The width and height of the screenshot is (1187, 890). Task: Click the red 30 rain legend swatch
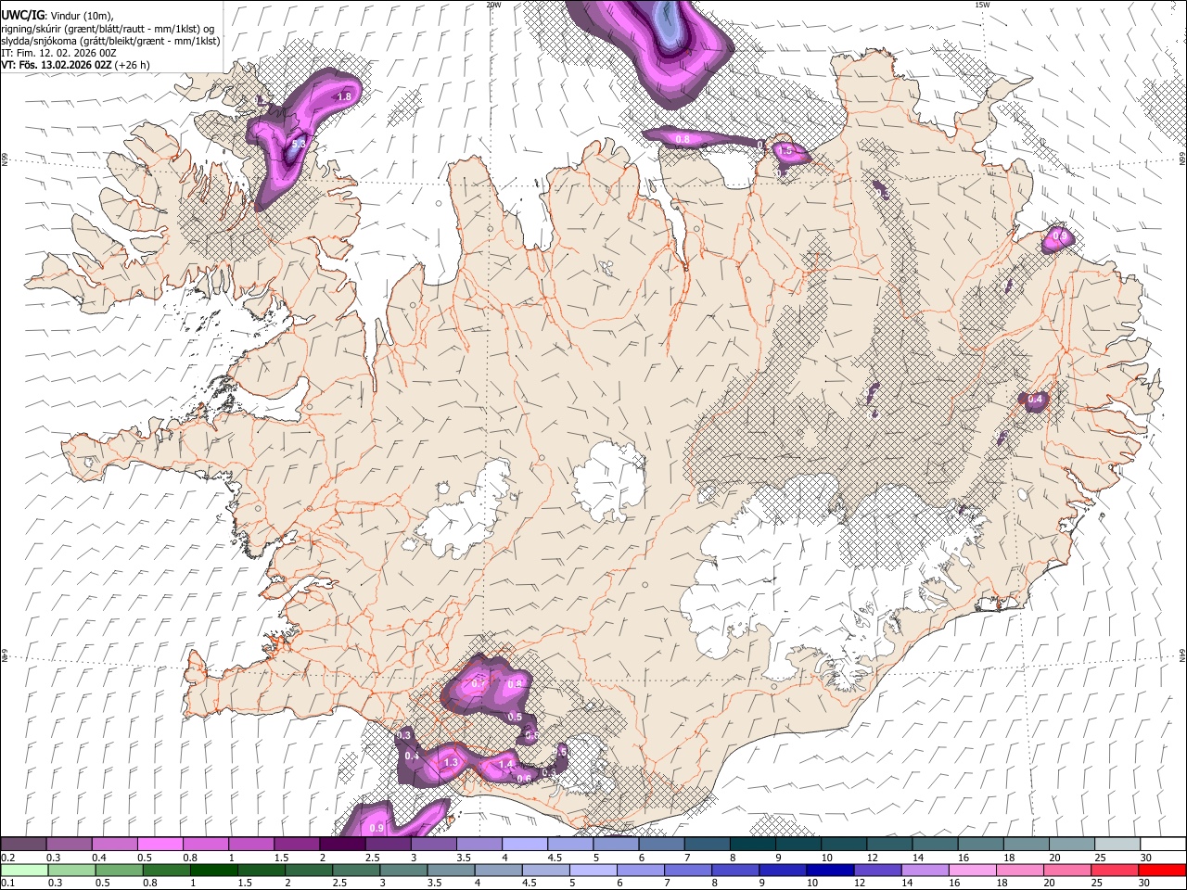coord(1161,871)
